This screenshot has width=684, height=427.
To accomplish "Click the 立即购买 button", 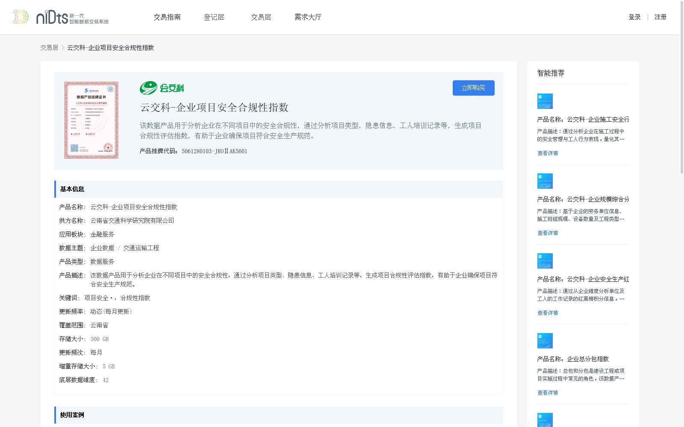I will 474,88.
